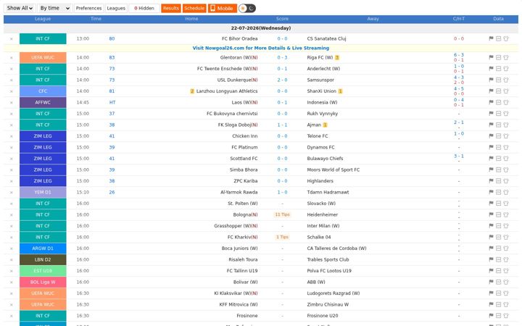522x326 pixels.
Task: Click jersey icon in Al-Yarmok Rawda row
Action: point(506,192)
